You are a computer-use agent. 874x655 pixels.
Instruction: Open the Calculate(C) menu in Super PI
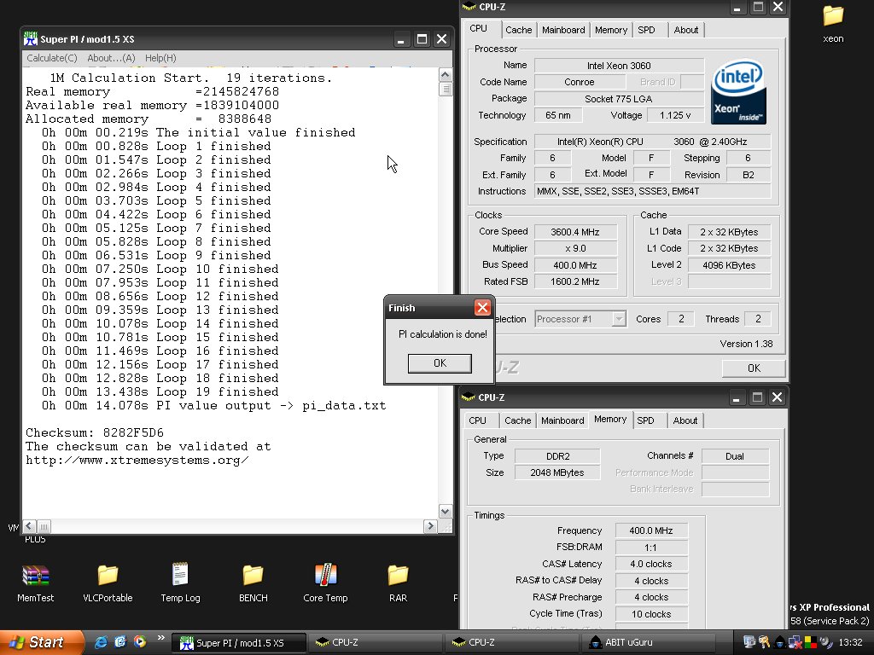point(52,58)
